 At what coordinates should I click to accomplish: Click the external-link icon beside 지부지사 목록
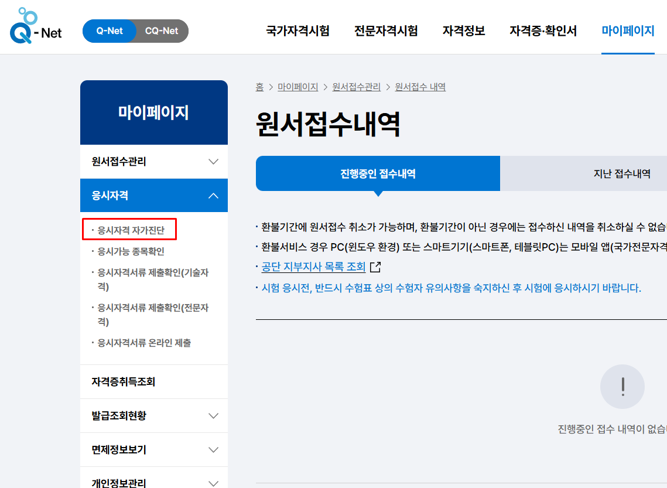375,267
